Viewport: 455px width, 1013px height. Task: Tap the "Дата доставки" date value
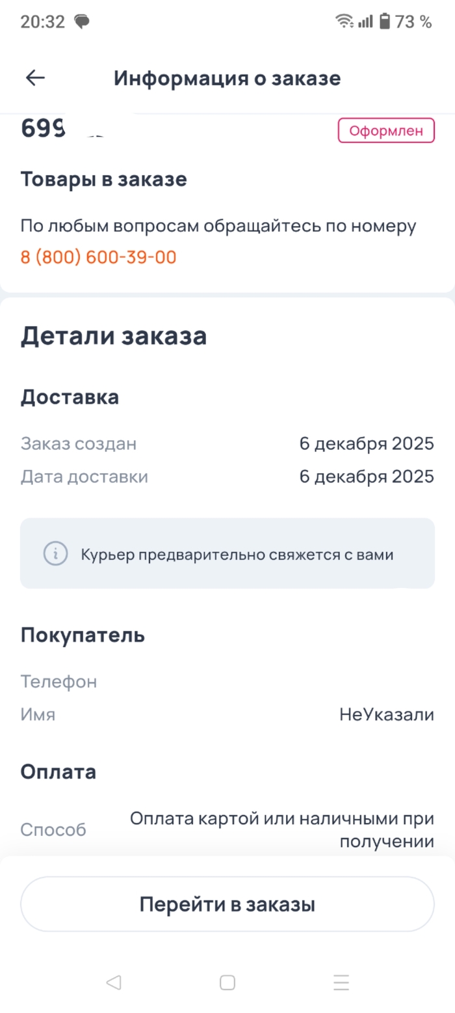(x=366, y=477)
